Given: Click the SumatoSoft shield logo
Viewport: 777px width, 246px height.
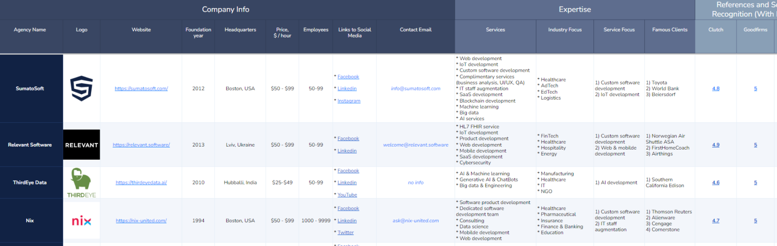Looking at the screenshot, I should click(81, 88).
